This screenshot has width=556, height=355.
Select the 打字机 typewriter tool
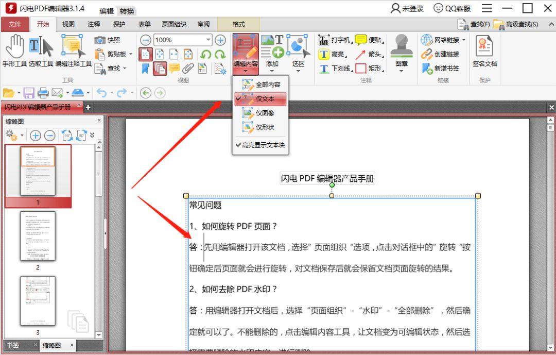coord(335,40)
